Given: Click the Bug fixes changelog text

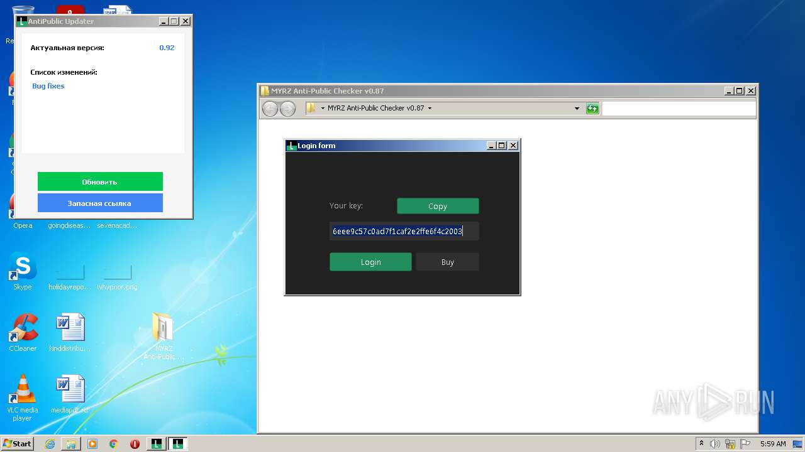Looking at the screenshot, I should (48, 86).
